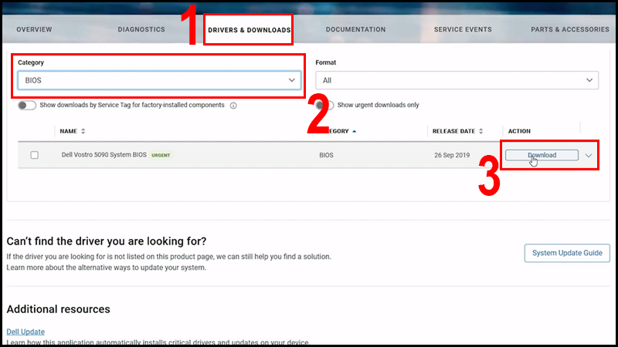
Task: Click the Dell Vostro 5090 System BIOS name
Action: coord(104,155)
